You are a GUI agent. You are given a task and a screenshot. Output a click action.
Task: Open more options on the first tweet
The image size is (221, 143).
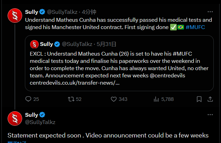coord(210,12)
